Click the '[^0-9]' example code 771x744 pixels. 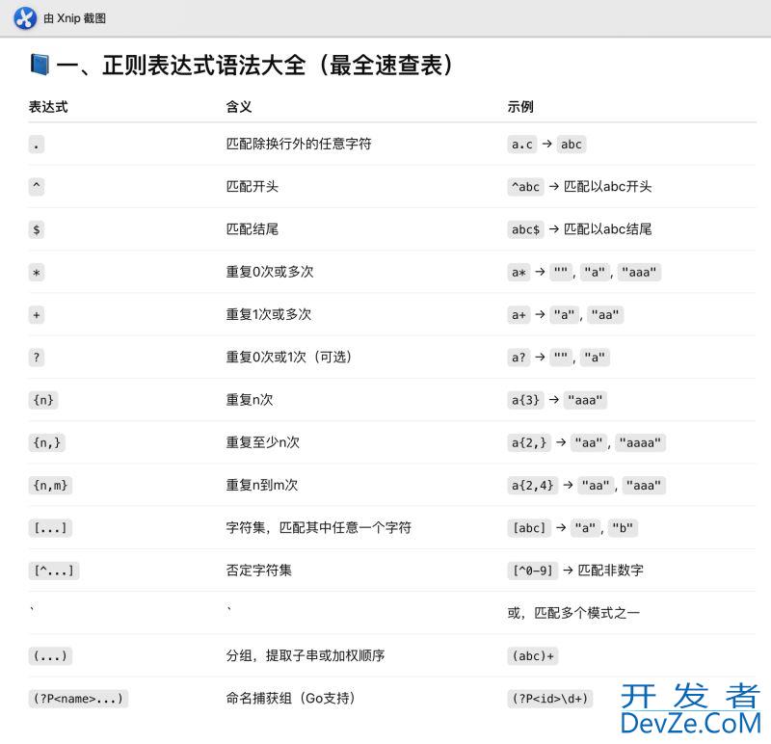(533, 571)
